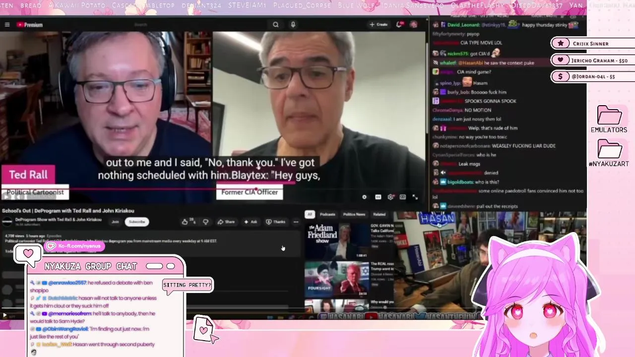Click the '@Jordan-04L - $5' label

click(x=593, y=77)
